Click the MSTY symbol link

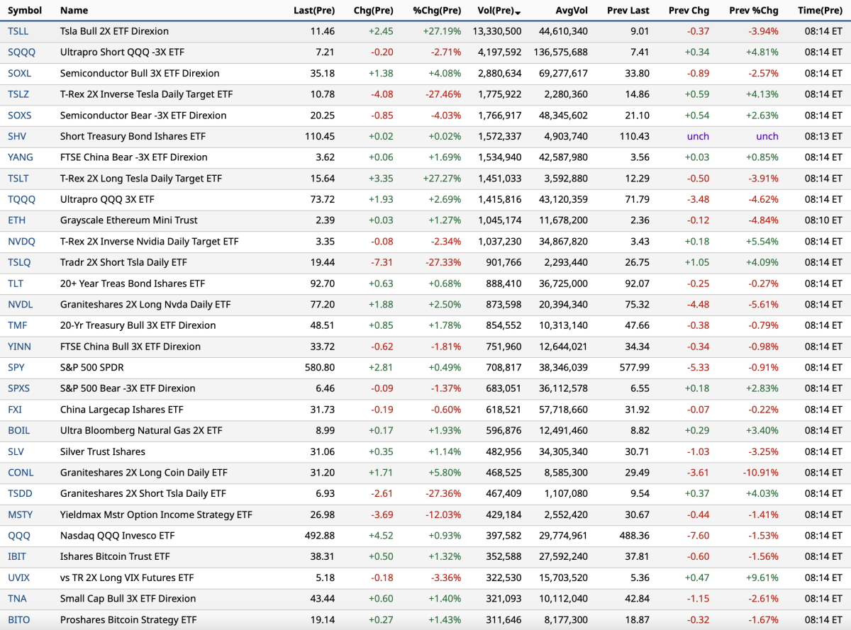[x=20, y=514]
